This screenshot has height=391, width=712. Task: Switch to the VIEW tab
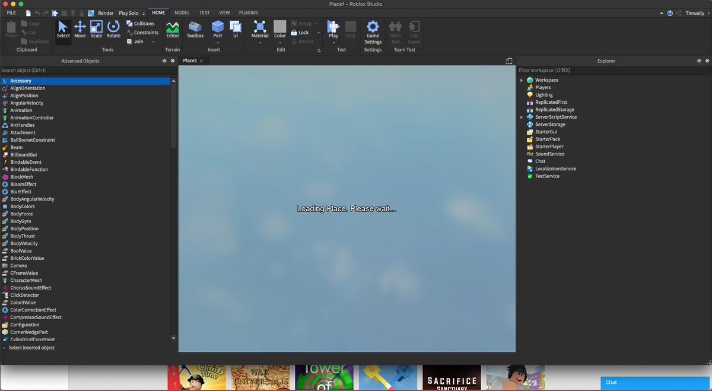pyautogui.click(x=224, y=12)
